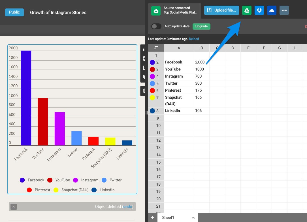Screen dimensions: 307x222
Task: Click the light blue Twitter bar in the chart
Action: pyautogui.click(x=76, y=138)
